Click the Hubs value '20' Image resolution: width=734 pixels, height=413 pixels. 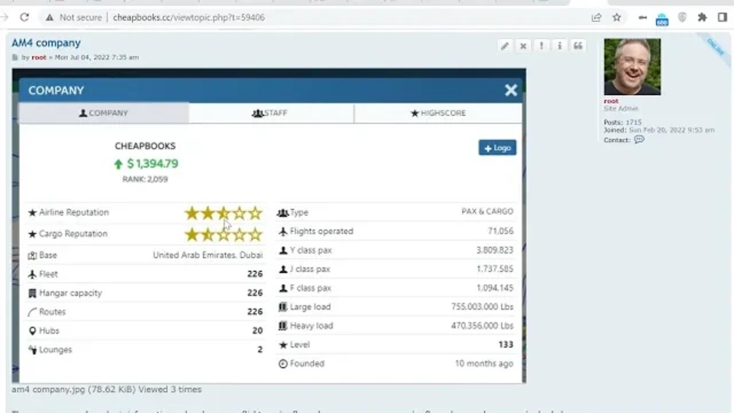pos(257,330)
